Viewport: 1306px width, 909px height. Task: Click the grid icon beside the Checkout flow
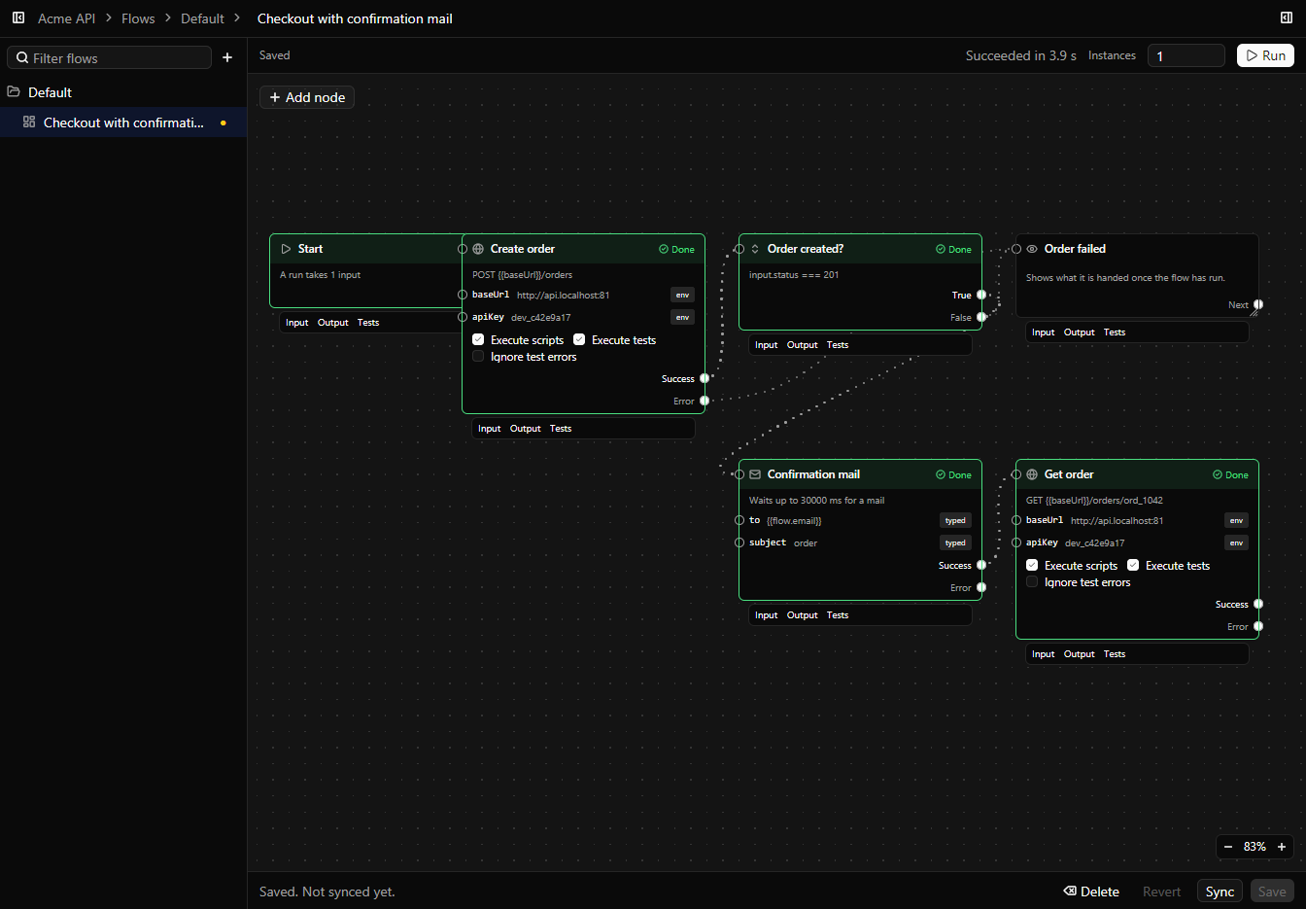pos(29,122)
